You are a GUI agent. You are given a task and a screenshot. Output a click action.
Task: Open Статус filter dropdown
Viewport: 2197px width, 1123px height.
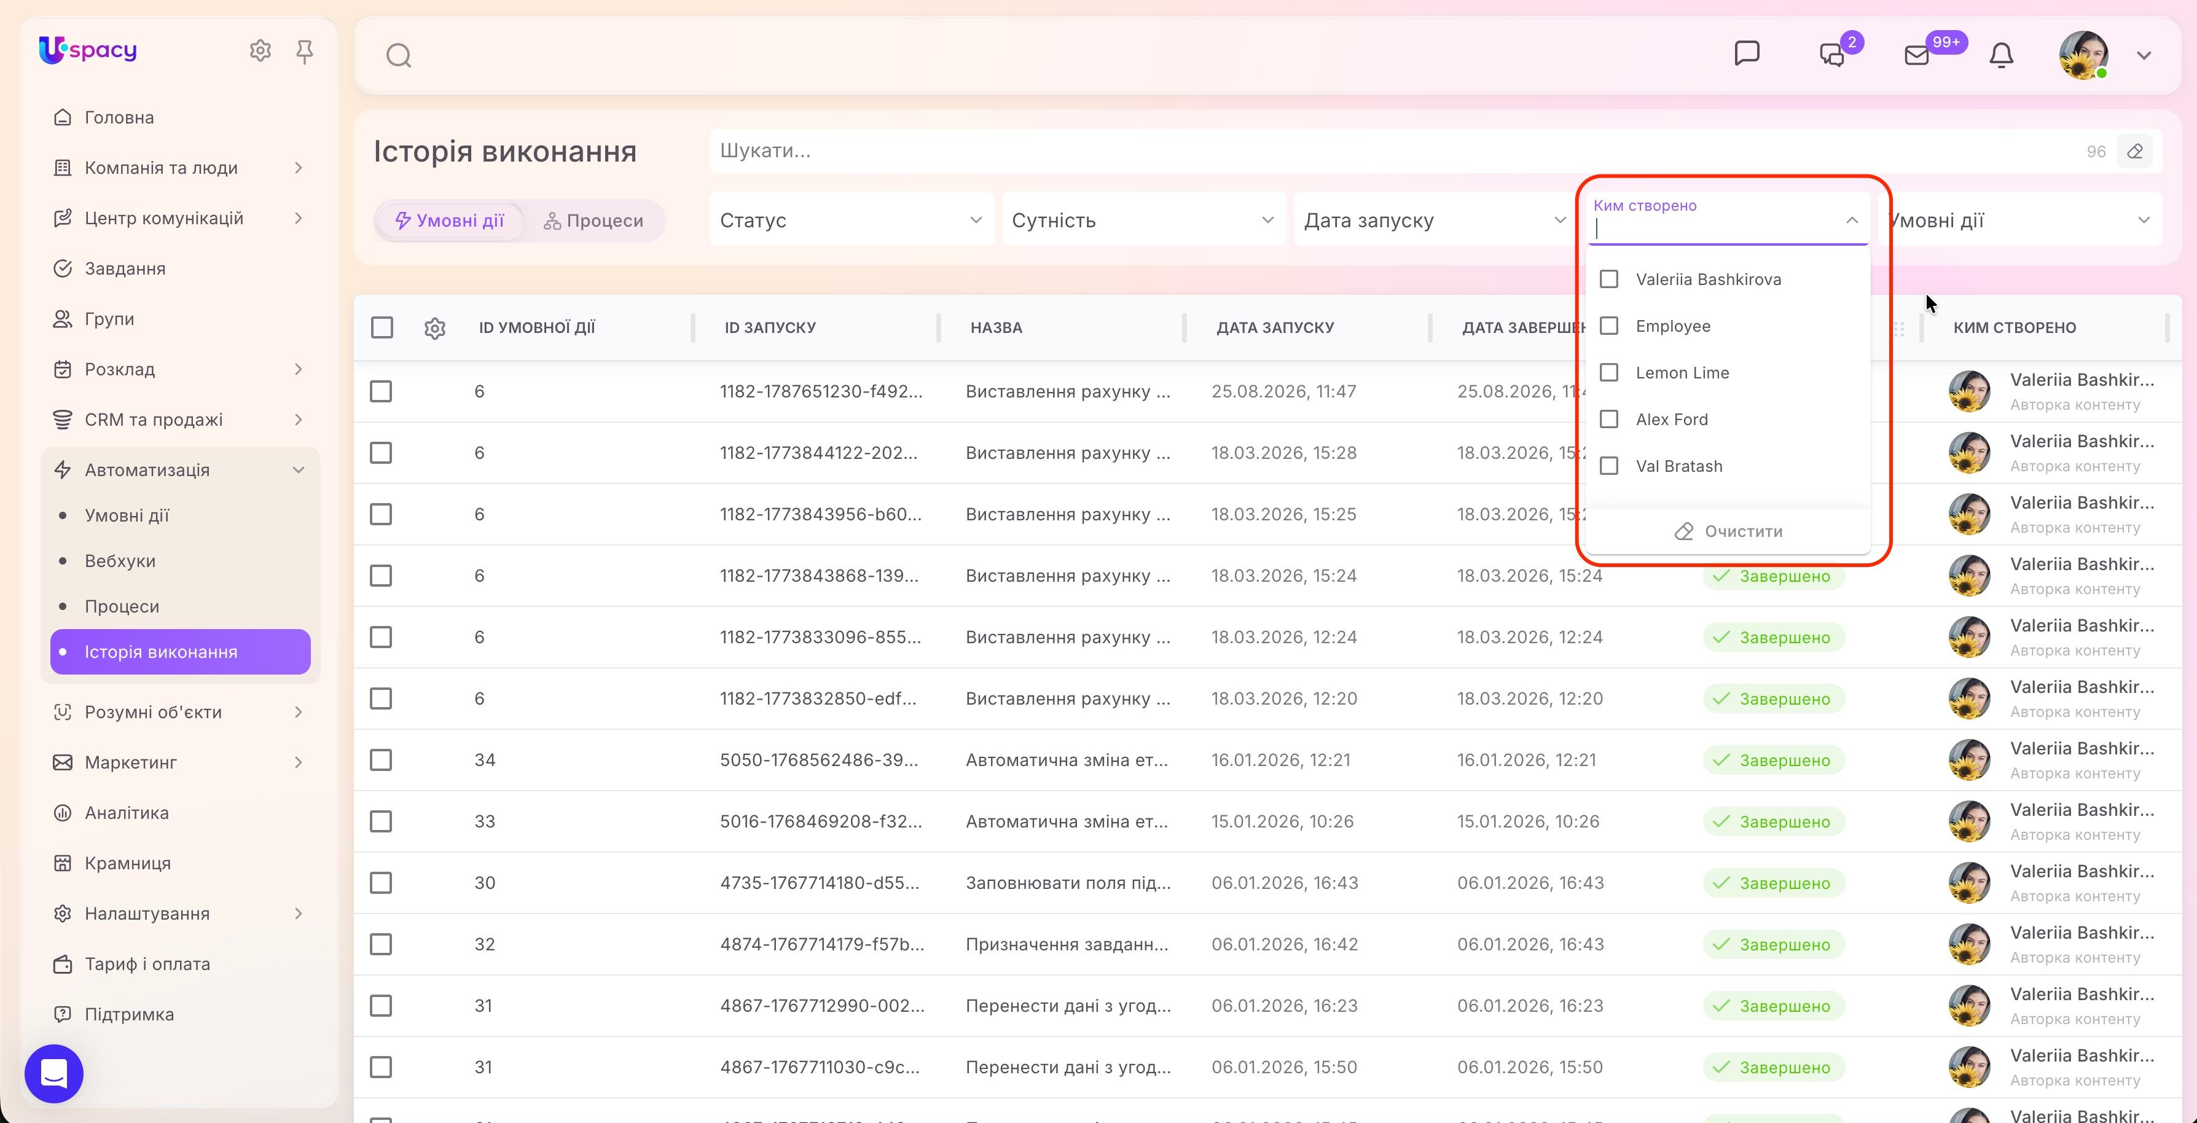[851, 220]
